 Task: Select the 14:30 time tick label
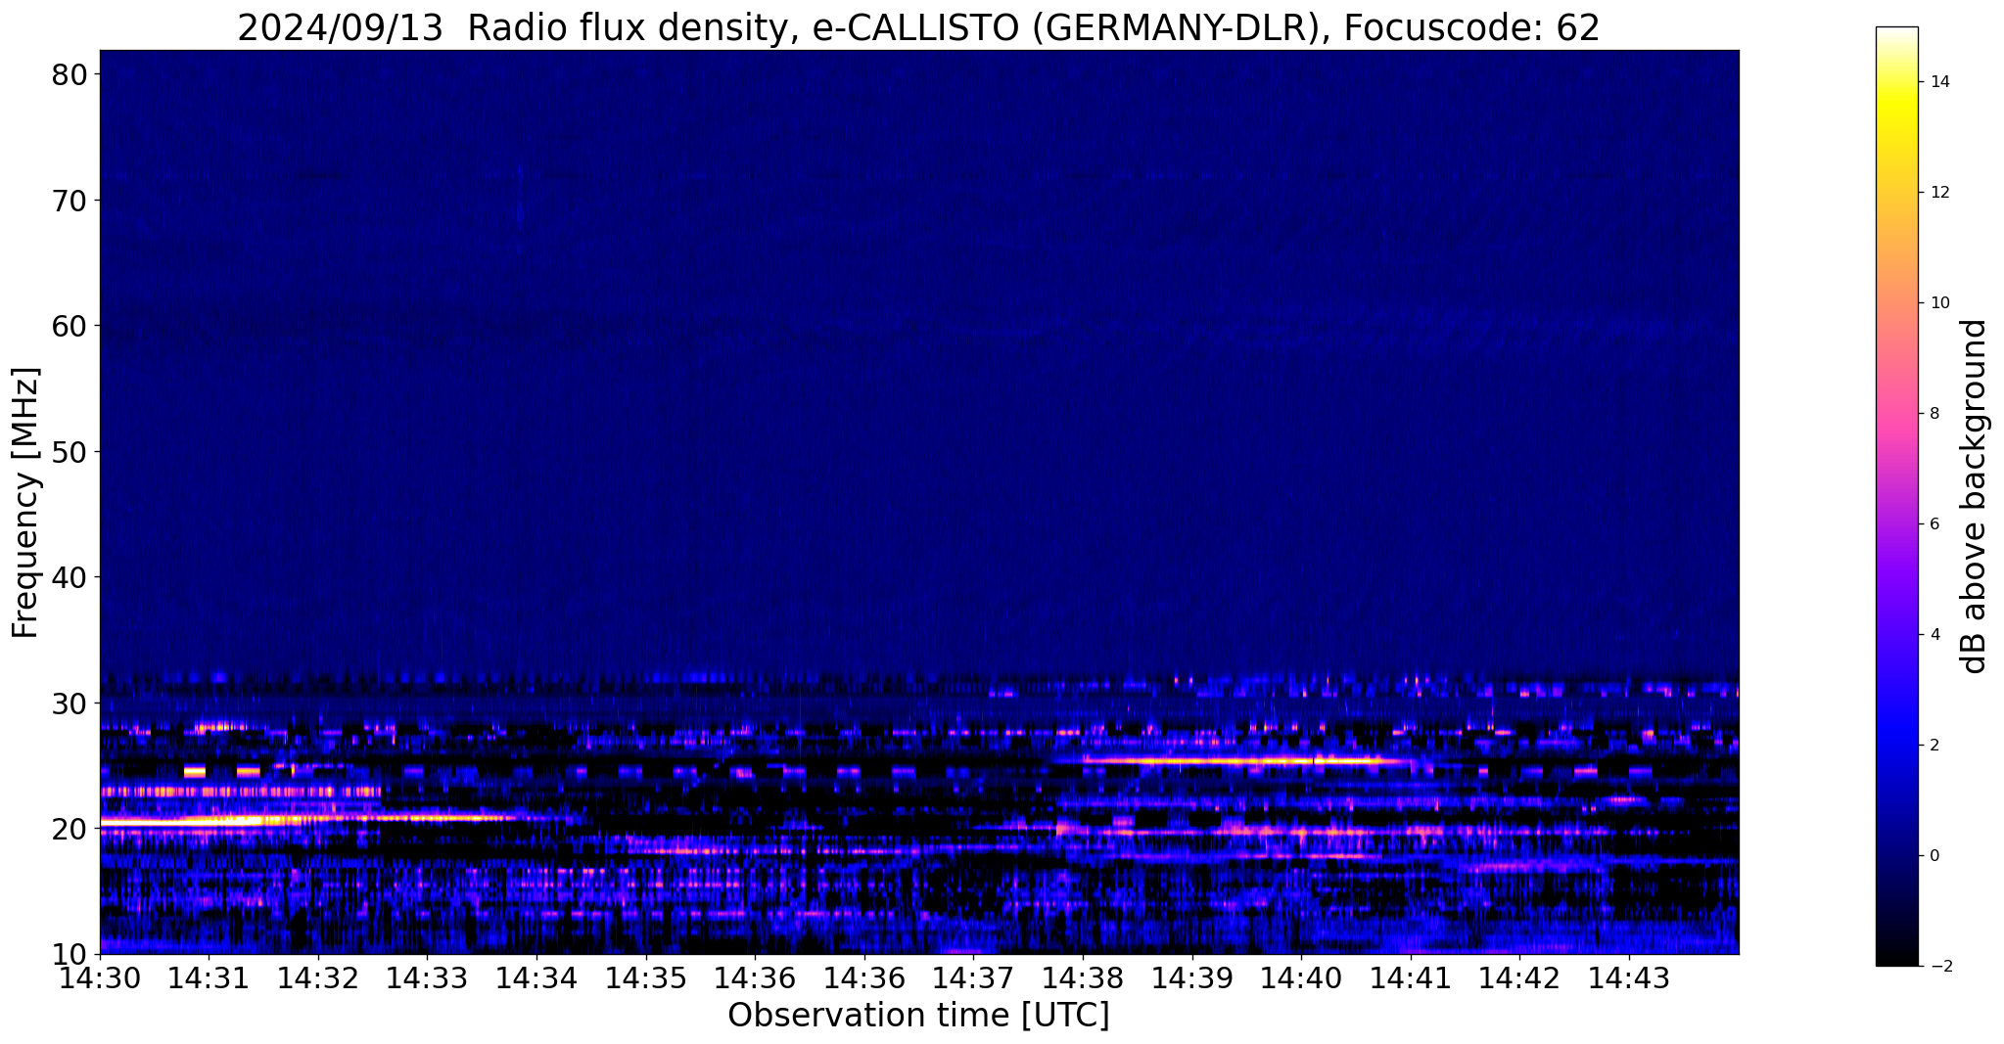tap(100, 976)
